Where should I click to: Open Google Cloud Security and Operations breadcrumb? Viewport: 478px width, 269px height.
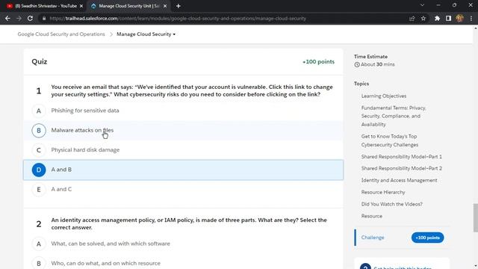pos(61,34)
